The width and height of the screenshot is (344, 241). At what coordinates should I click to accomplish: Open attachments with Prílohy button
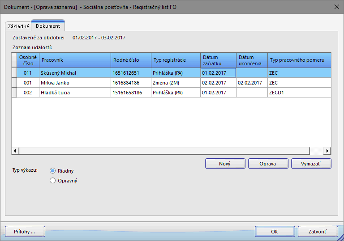pos(25,232)
